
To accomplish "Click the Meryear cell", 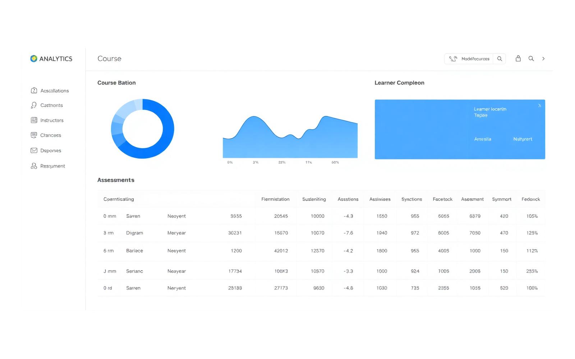I will pyautogui.click(x=176, y=233).
